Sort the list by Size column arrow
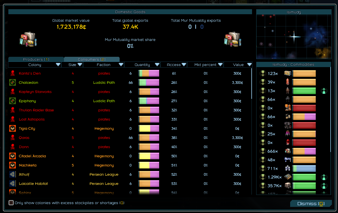Image resolution: width=338 pixels, height=213 pixels. click(80, 65)
